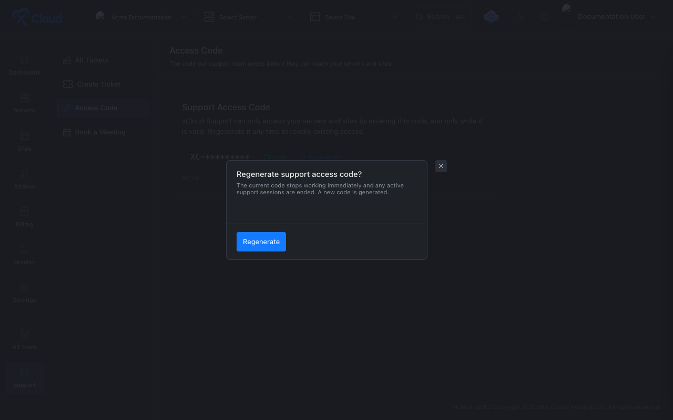
Task: Click the masked XC access code field
Action: (220, 157)
